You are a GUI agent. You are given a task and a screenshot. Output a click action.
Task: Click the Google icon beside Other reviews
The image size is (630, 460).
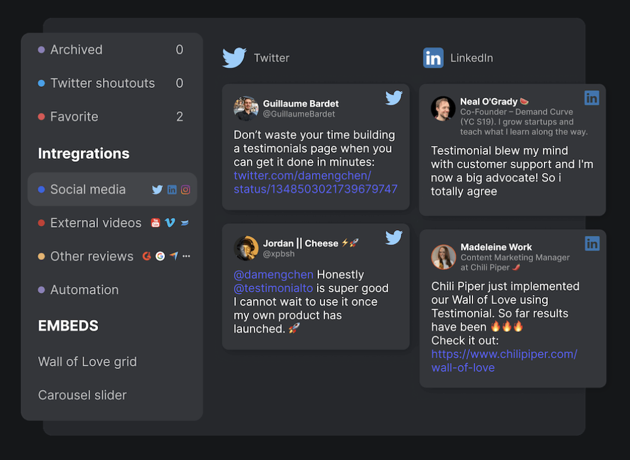[160, 256]
